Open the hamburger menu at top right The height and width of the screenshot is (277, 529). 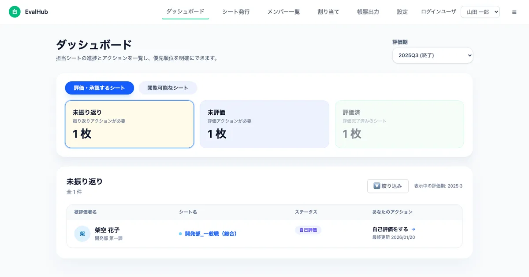pyautogui.click(x=514, y=12)
